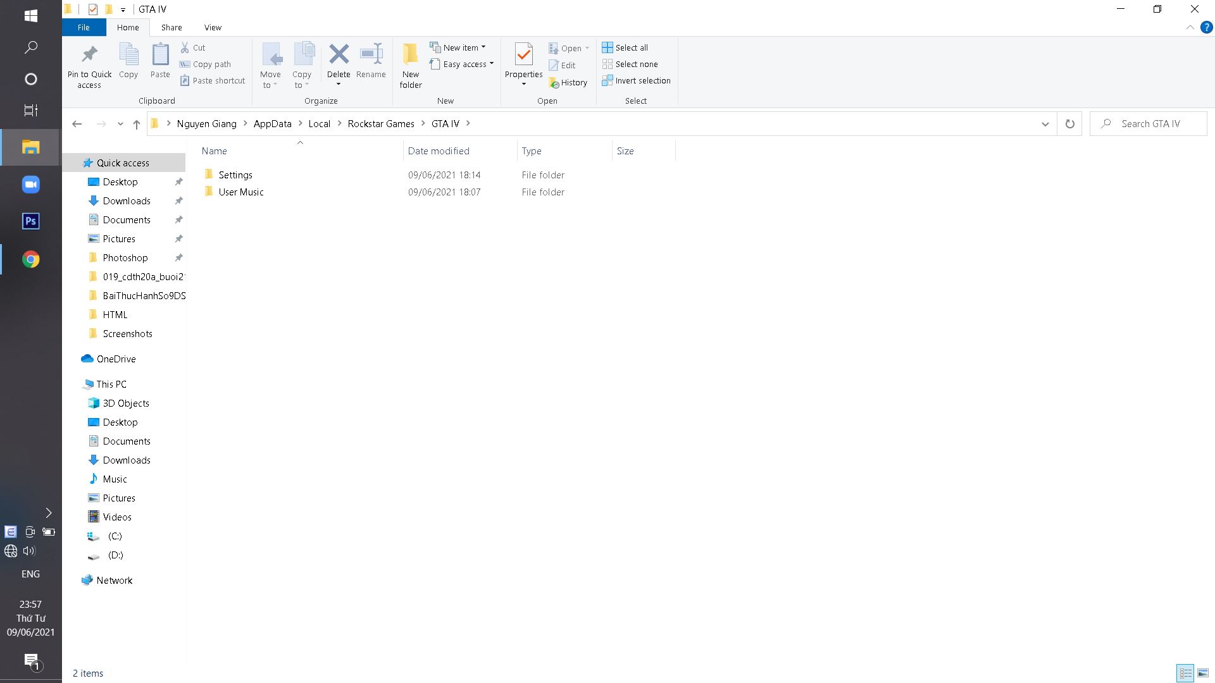Image resolution: width=1215 pixels, height=683 pixels.
Task: Select the Settings folder
Action: [235, 175]
